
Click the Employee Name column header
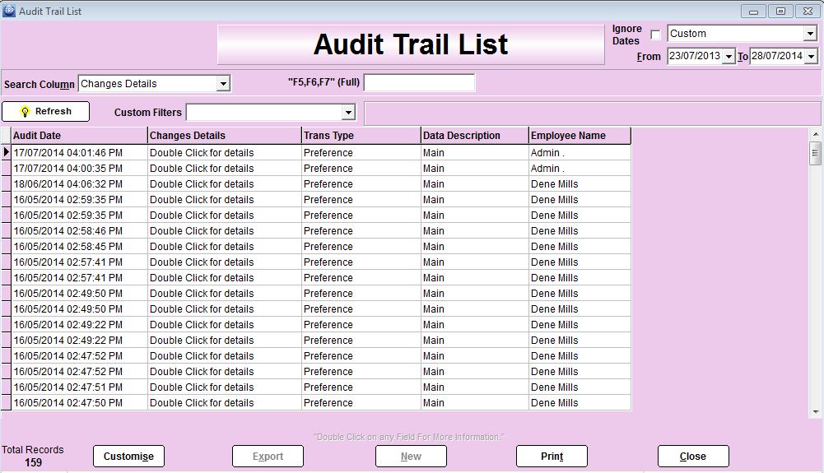tap(580, 136)
